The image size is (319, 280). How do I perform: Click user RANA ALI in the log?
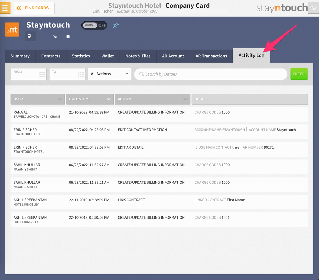click(x=21, y=112)
